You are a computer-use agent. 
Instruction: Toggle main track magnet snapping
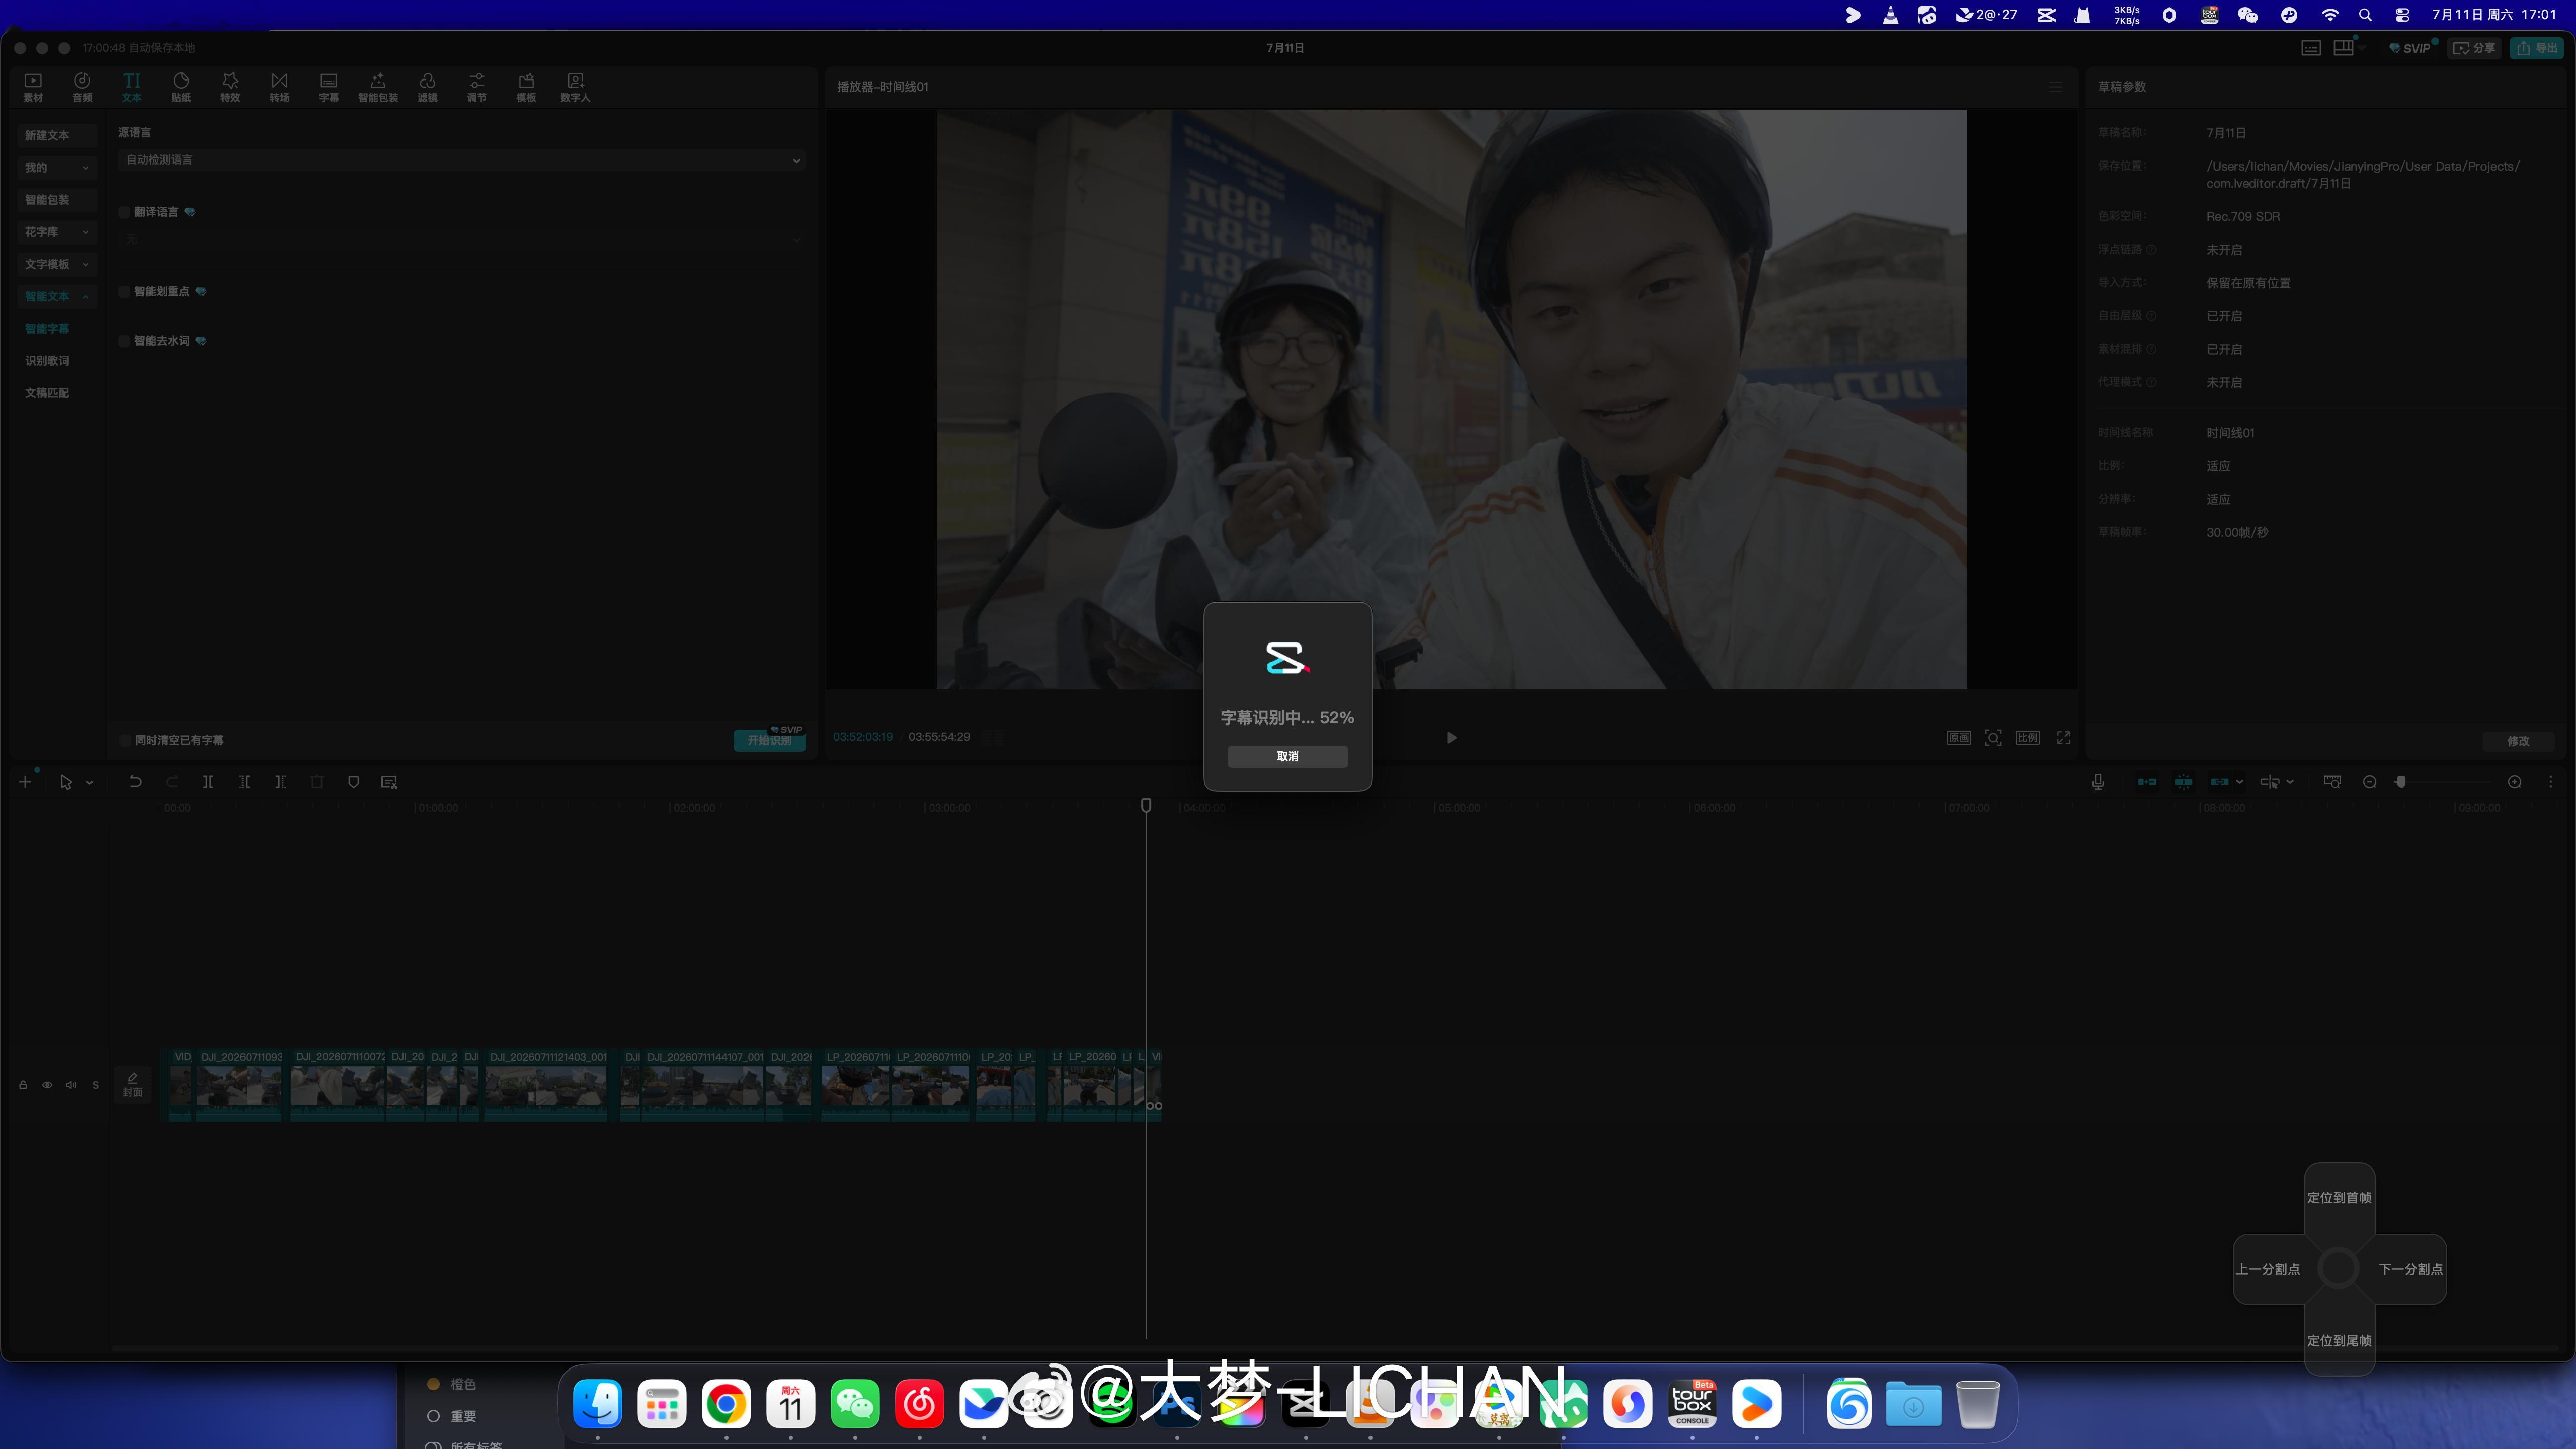coord(2146,782)
